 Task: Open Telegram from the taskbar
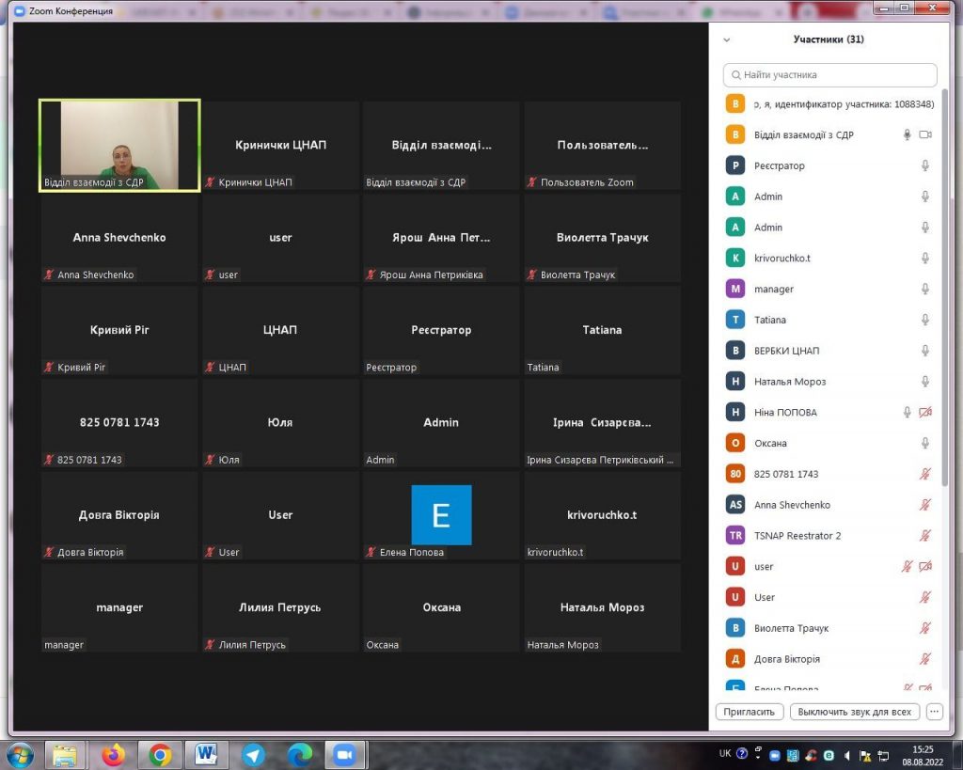coord(253,754)
